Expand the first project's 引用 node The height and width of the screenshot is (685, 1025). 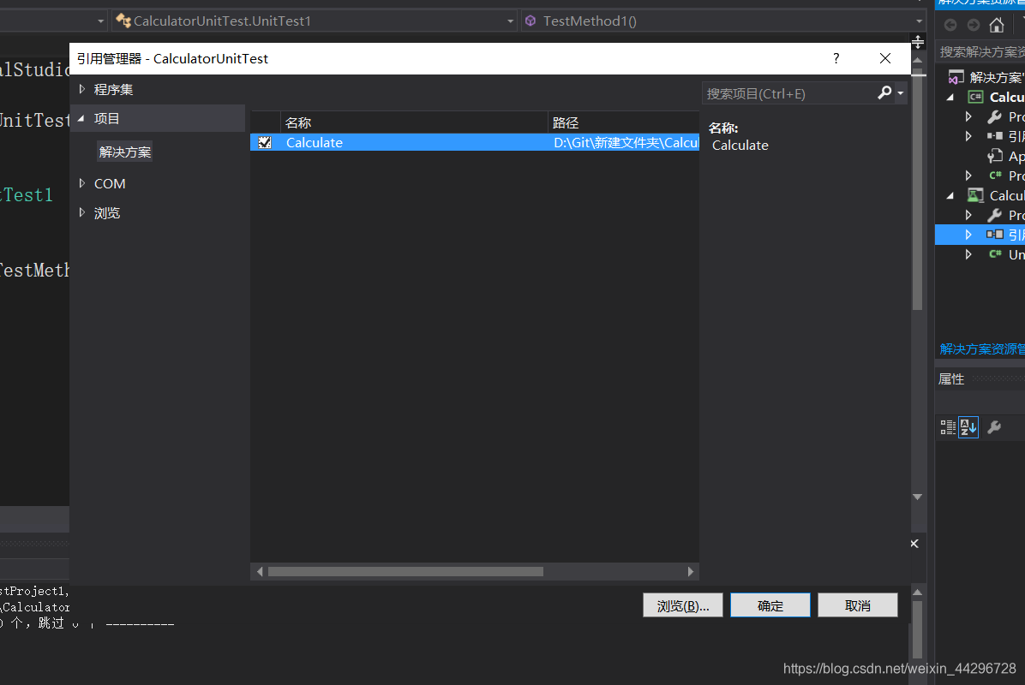pos(968,136)
